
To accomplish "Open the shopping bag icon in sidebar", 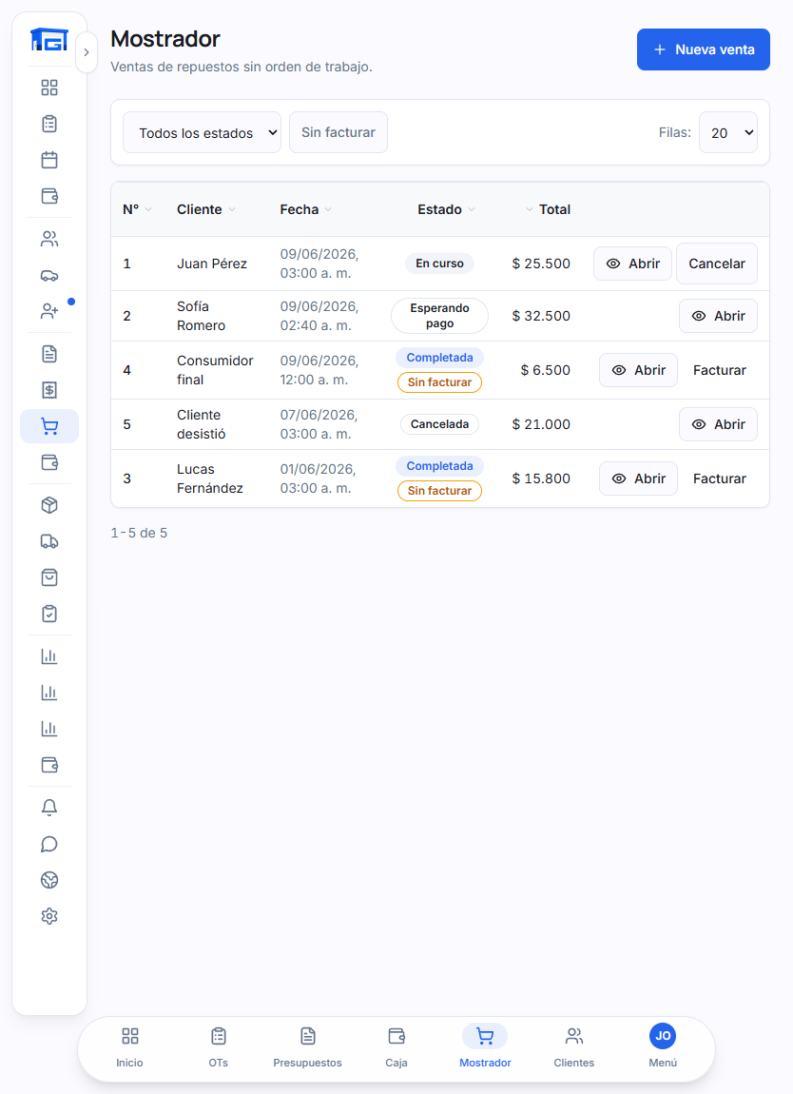I will (49, 577).
